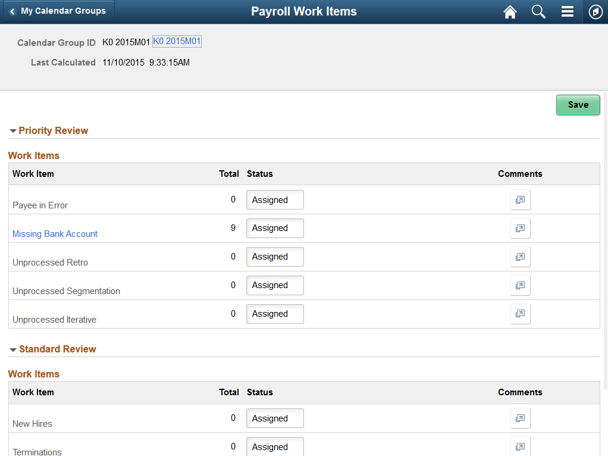Open comments for Unprocessed Segmentation

click(520, 285)
